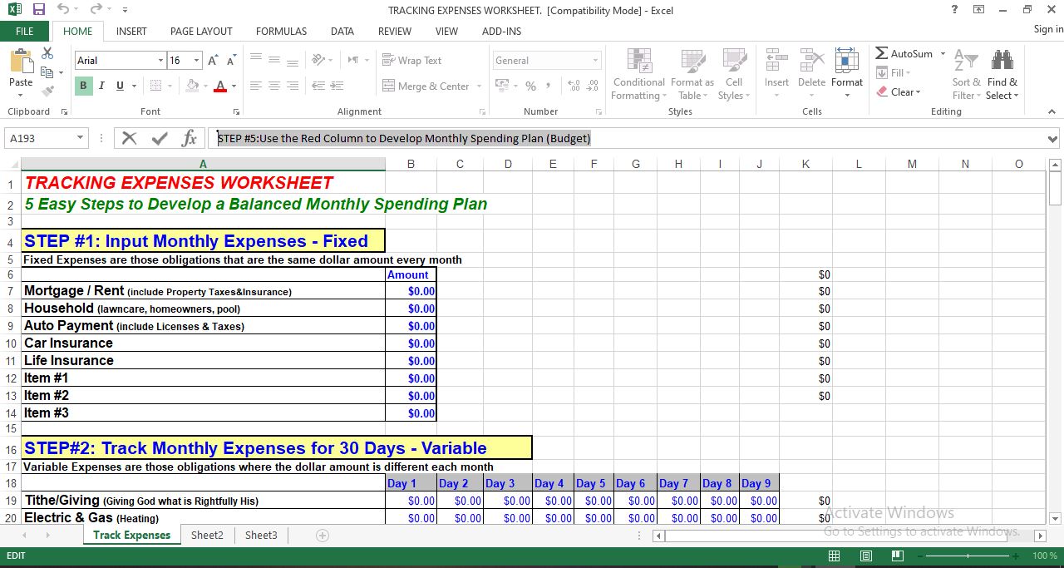This screenshot has height=568, width=1064.
Task: Click the Insert Cells icon
Action: 776,67
